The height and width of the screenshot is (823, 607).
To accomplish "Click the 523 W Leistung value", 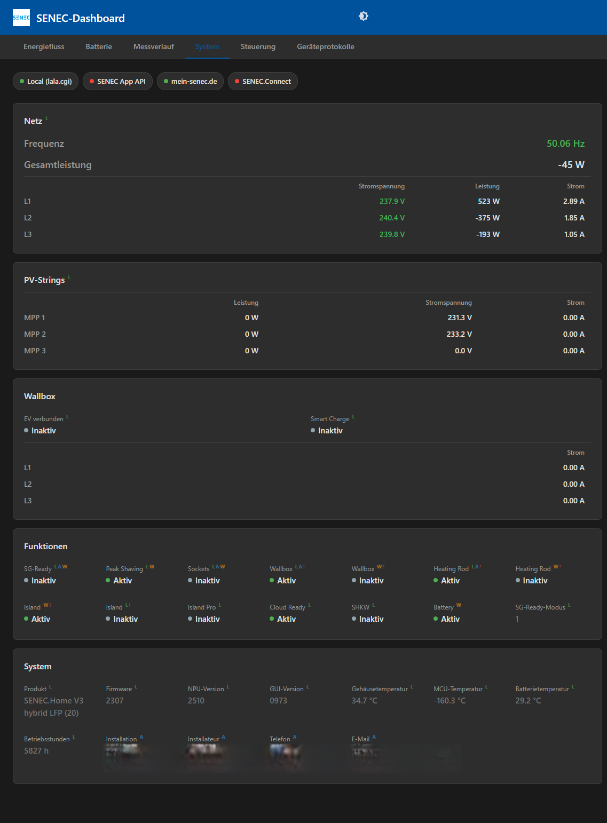I will point(488,201).
